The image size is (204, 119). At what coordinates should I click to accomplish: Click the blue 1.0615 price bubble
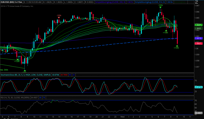198,38
